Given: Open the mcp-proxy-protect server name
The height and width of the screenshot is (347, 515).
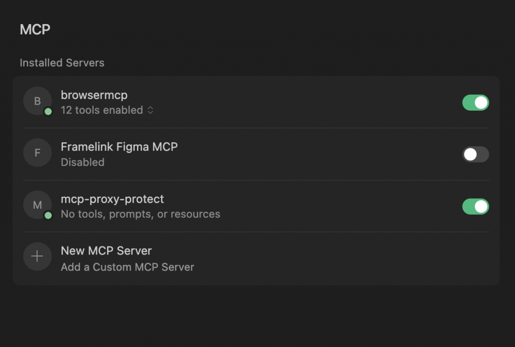Looking at the screenshot, I should coord(112,199).
